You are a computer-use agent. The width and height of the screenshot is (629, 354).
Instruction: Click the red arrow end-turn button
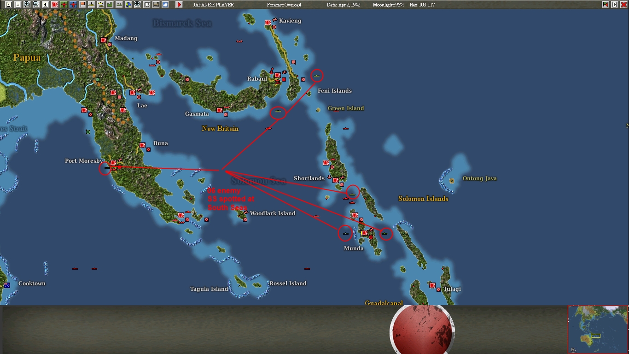179,5
